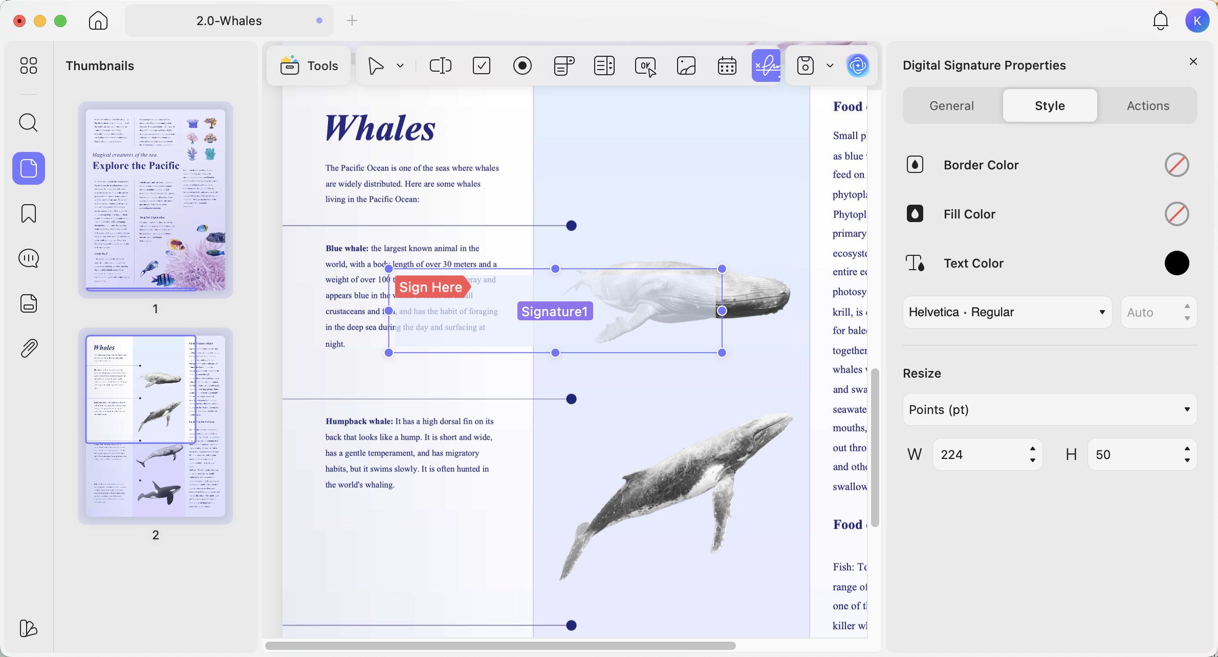Open the dashboard grid icon in sidebar

click(x=28, y=65)
